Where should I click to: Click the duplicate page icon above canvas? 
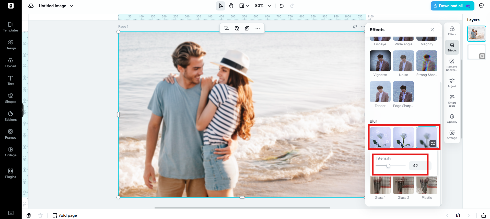click(x=355, y=27)
